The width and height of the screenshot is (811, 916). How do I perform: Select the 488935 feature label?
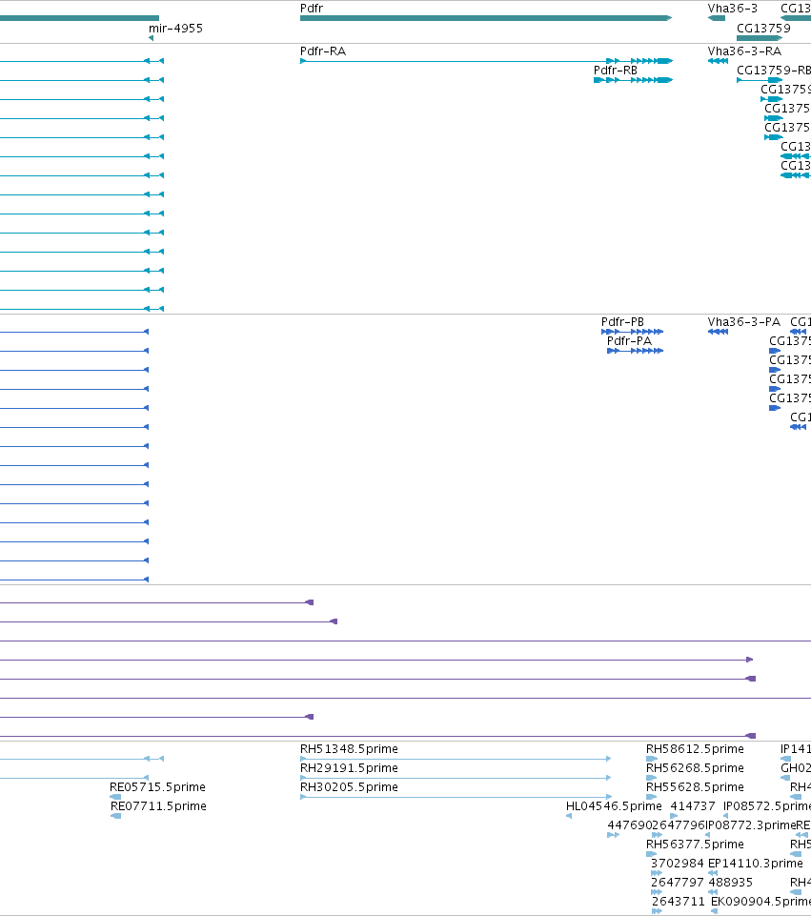(x=730, y=882)
